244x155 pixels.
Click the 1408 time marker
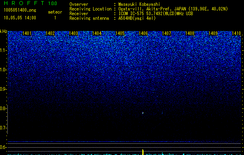click(190, 33)
